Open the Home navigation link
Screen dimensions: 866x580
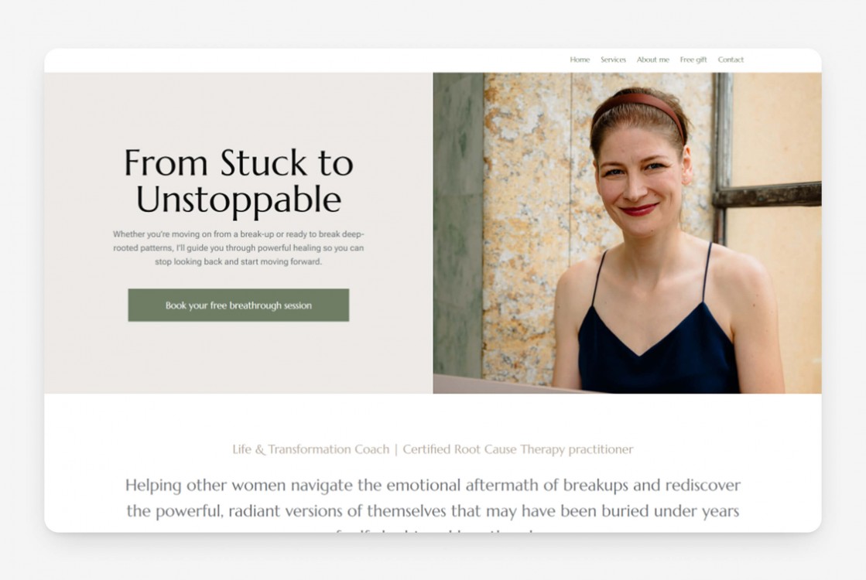point(580,60)
